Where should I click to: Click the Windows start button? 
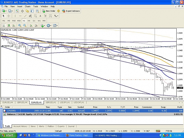9,135
